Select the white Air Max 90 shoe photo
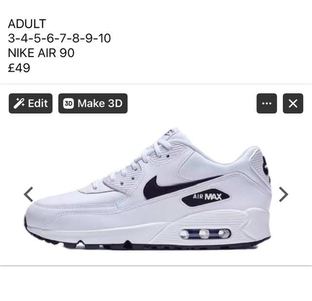The width and height of the screenshot is (312, 301). point(148,189)
